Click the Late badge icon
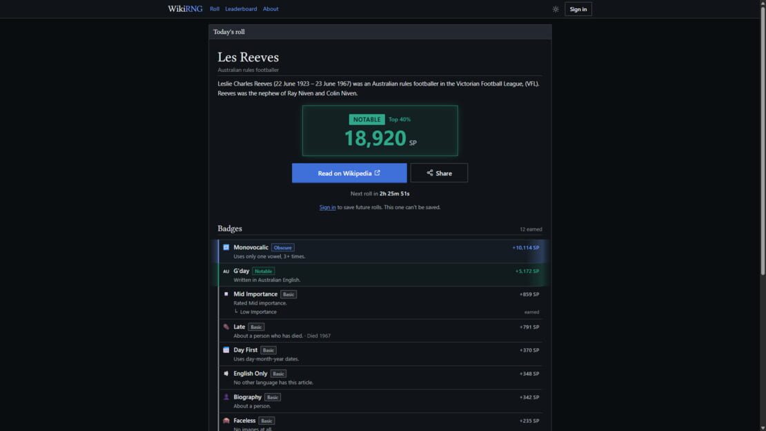 [226, 327]
